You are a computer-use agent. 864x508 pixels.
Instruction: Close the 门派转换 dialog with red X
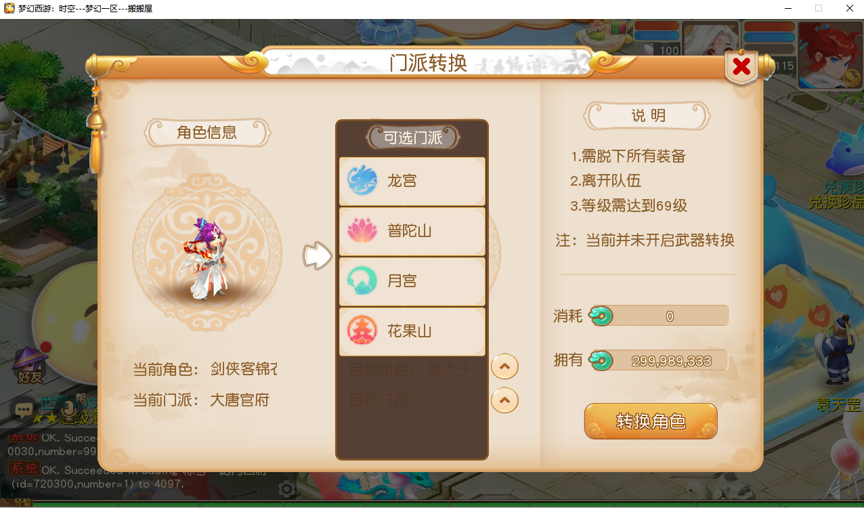[741, 66]
